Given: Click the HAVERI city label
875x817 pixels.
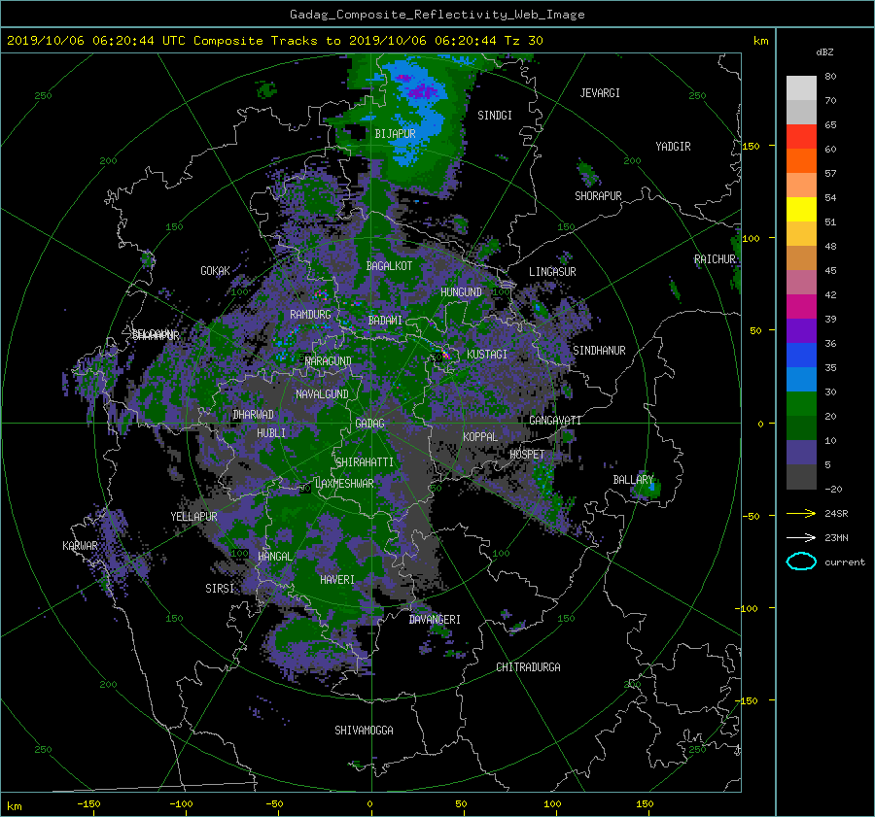Looking at the screenshot, I should click(337, 580).
